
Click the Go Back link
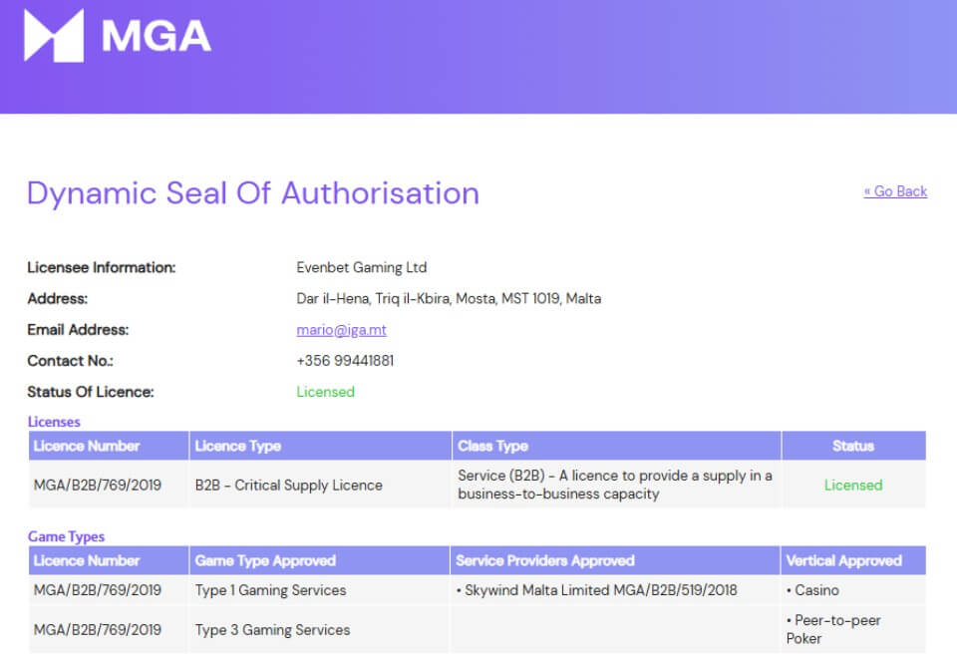895,191
